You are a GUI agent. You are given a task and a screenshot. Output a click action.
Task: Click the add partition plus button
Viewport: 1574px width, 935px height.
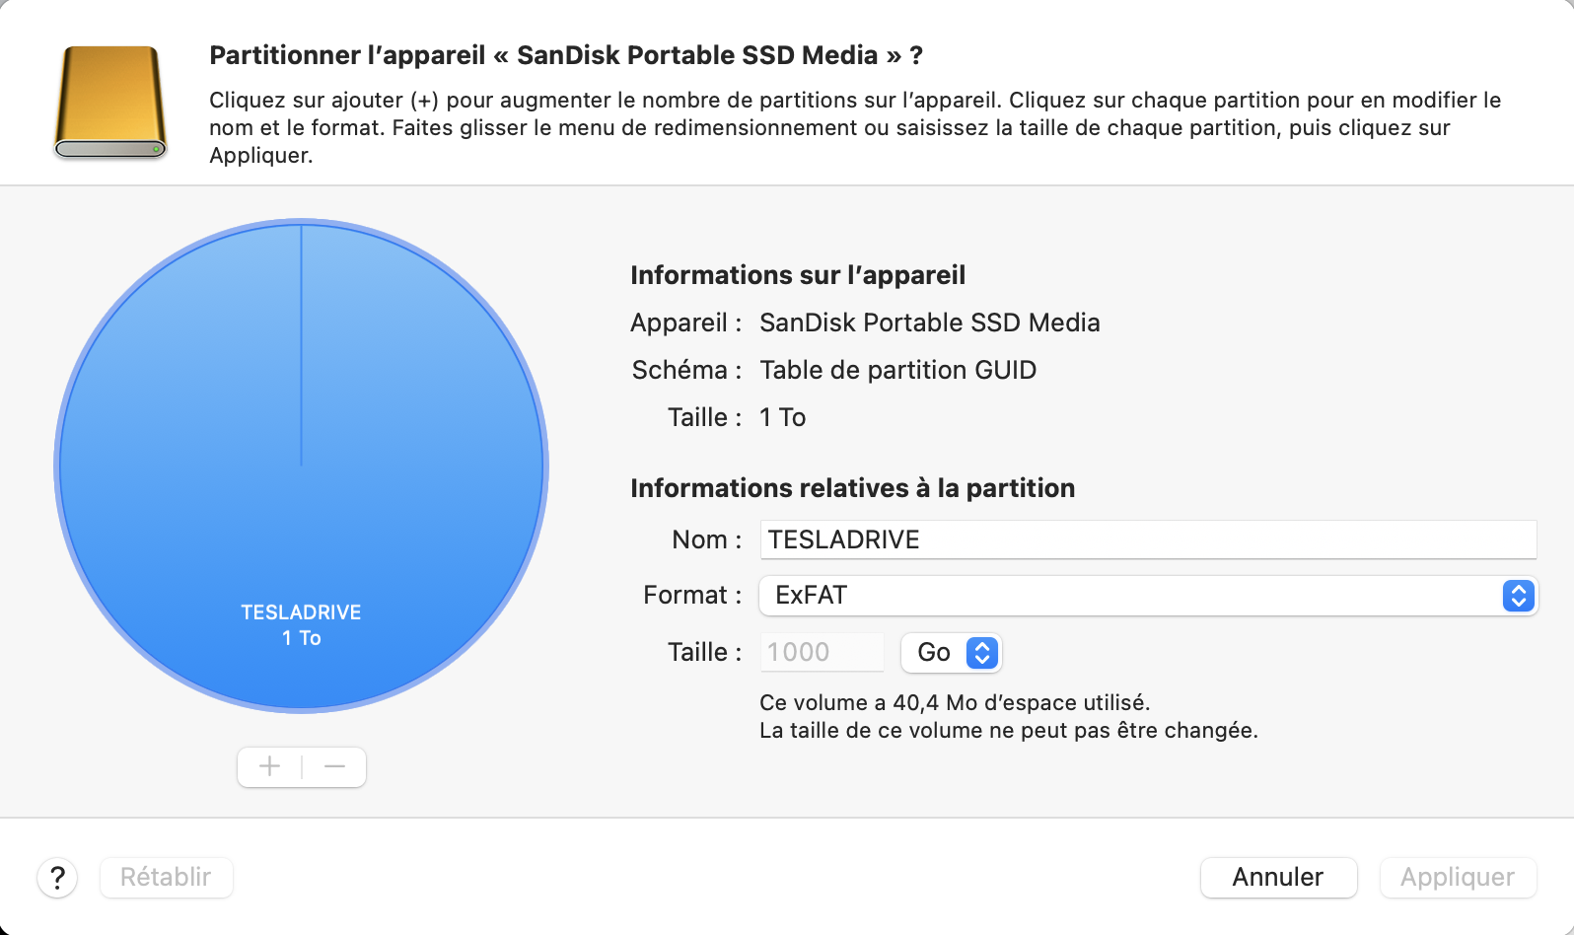click(x=269, y=767)
